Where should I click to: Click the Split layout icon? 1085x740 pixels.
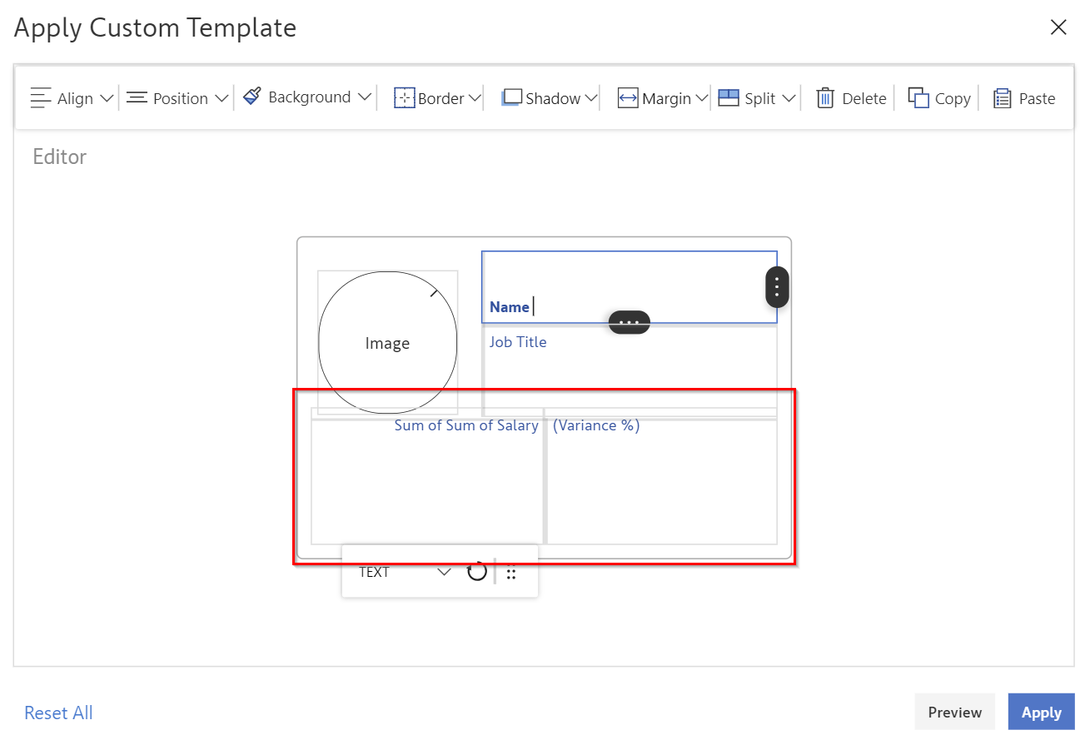coord(729,98)
